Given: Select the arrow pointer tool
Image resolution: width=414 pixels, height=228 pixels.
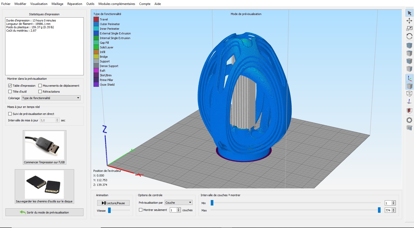Looking at the screenshot, I should click(409, 13).
